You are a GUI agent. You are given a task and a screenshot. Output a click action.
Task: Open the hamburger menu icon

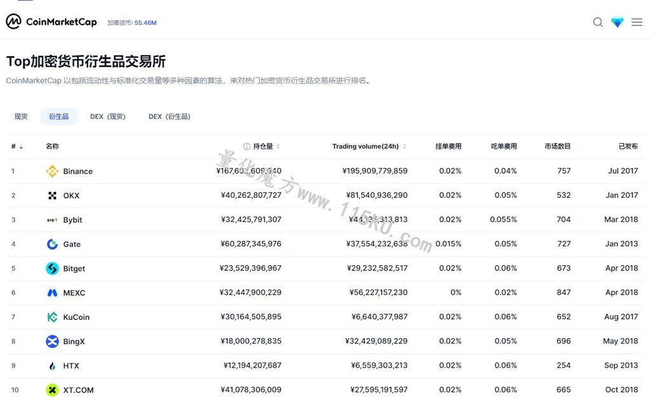point(637,22)
